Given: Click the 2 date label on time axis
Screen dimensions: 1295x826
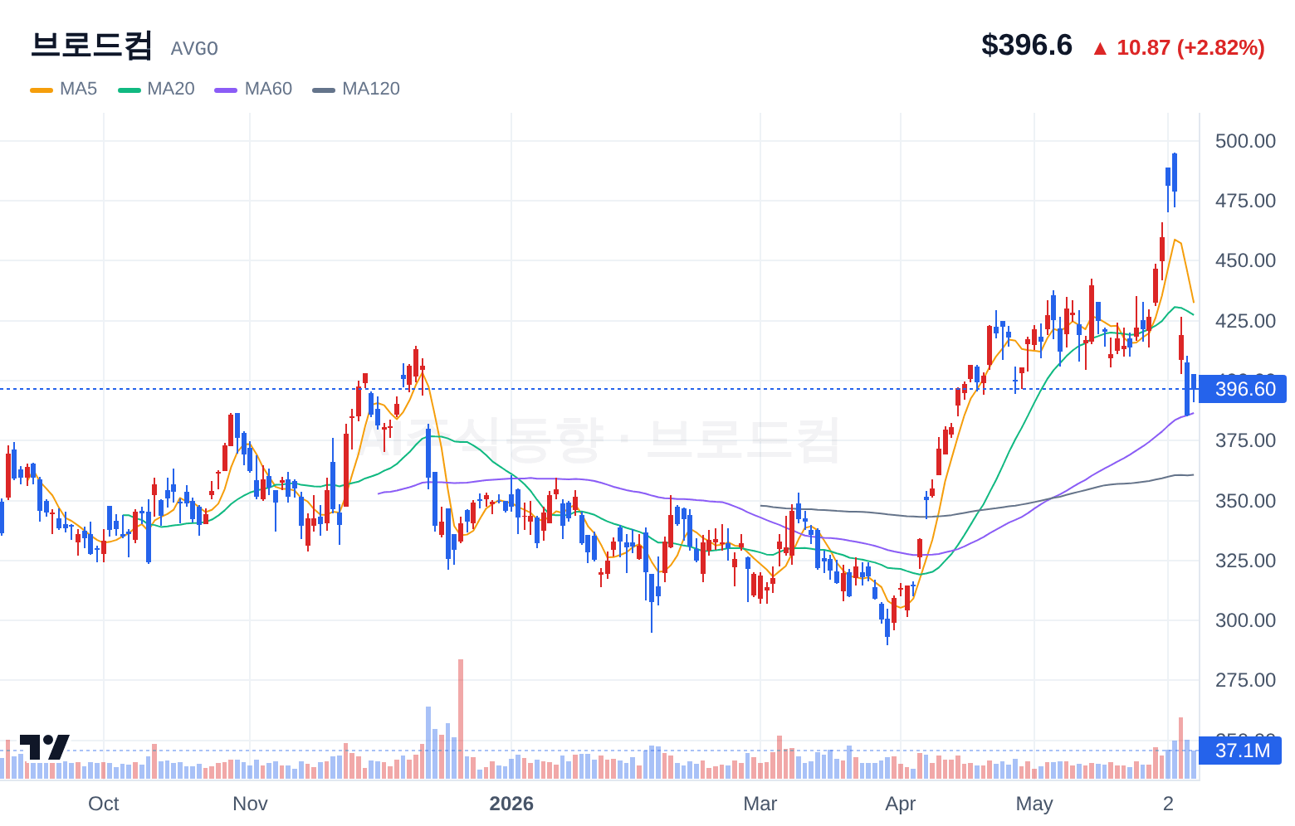Looking at the screenshot, I should coord(1168,804).
